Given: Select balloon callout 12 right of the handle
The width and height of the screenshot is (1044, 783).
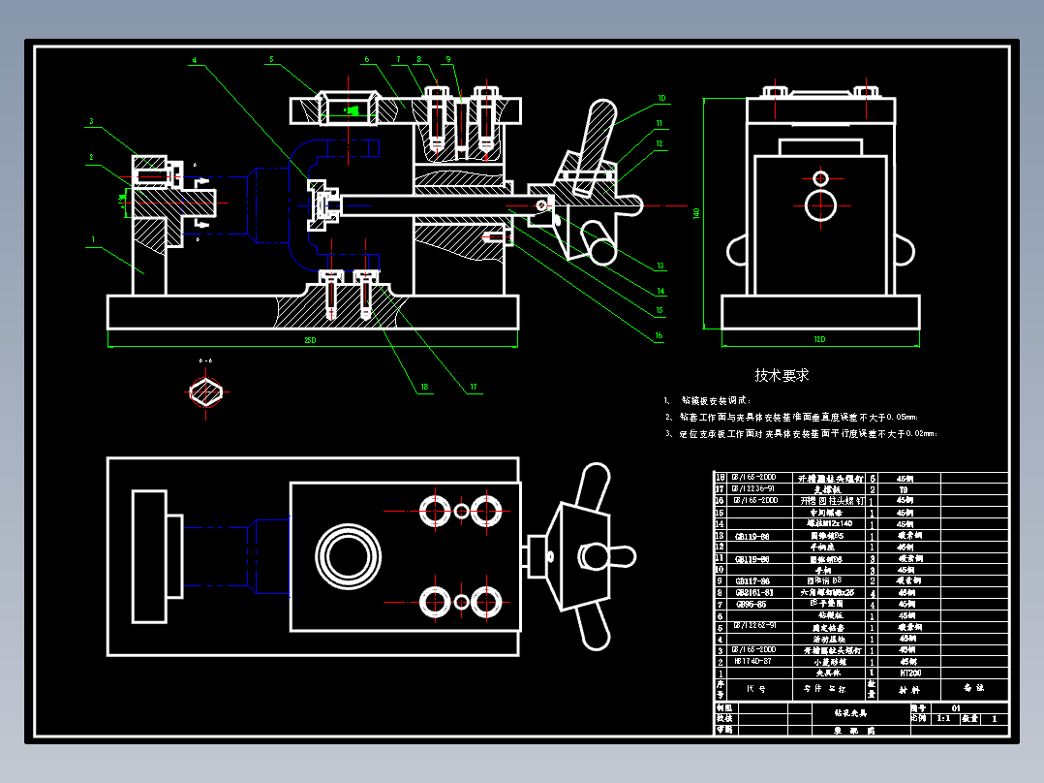Looking at the screenshot, I should tap(660, 143).
